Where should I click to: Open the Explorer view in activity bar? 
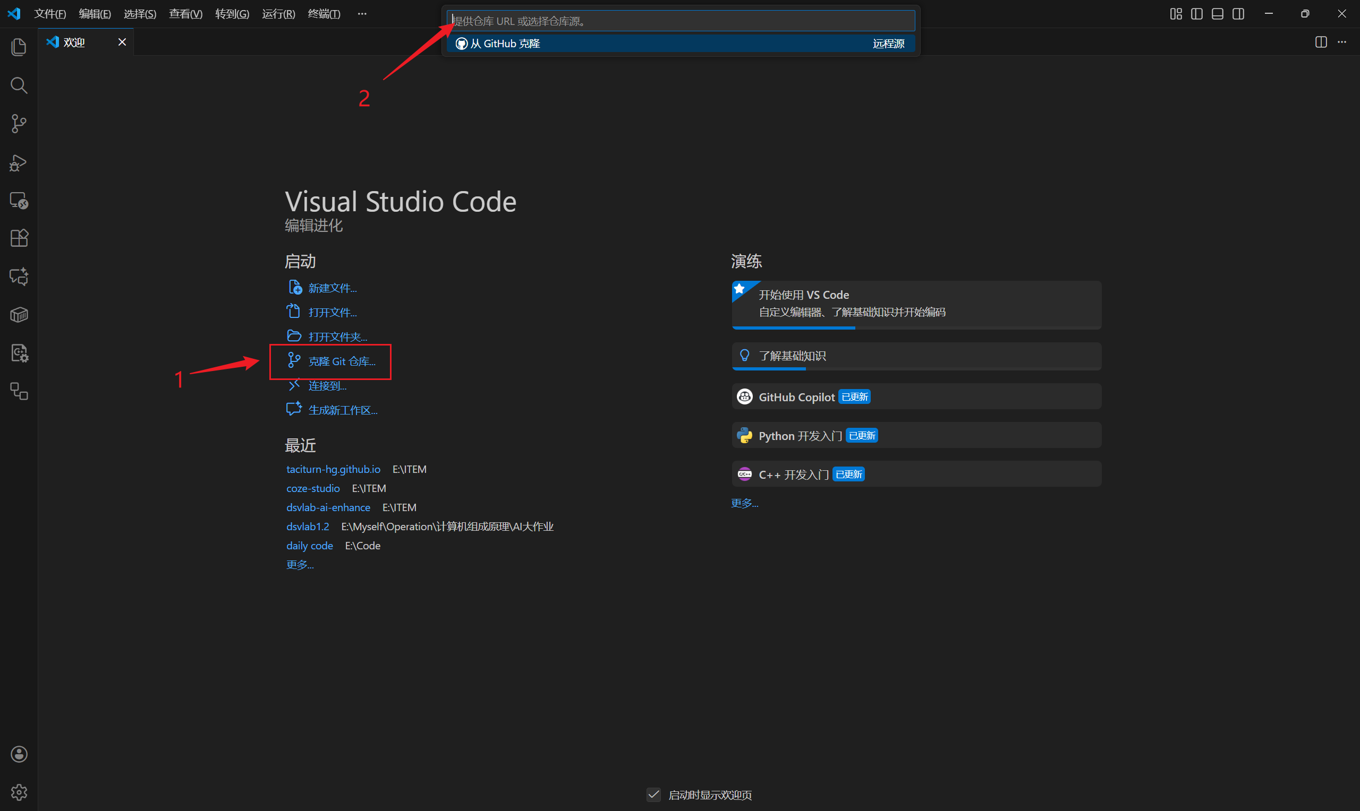[19, 47]
